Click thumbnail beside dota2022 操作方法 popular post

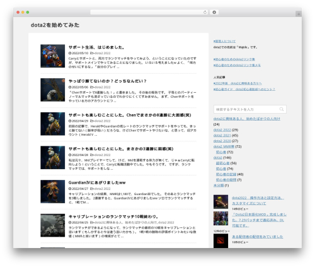point(220,202)
